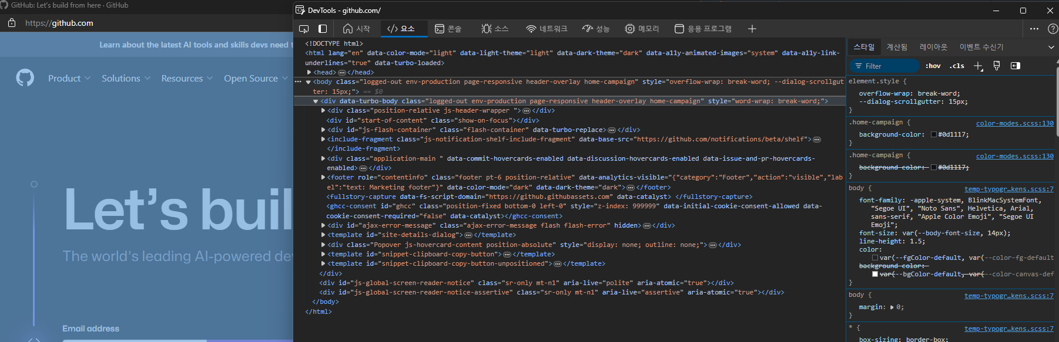
Task: Activate the inspect element picker icon
Action: [x=304, y=29]
